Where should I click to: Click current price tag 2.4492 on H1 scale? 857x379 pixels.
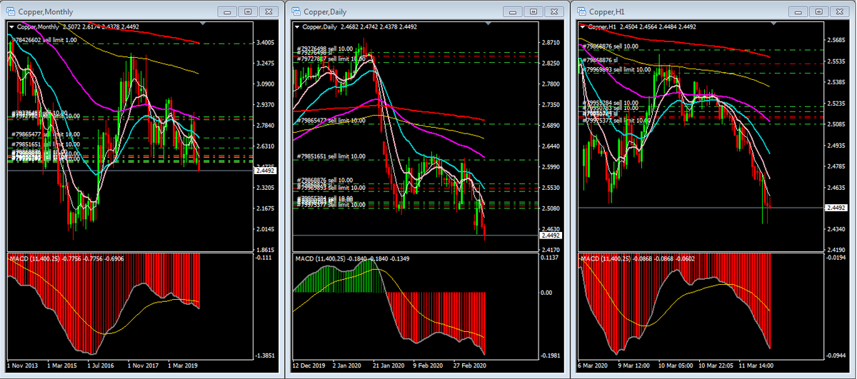(837, 207)
